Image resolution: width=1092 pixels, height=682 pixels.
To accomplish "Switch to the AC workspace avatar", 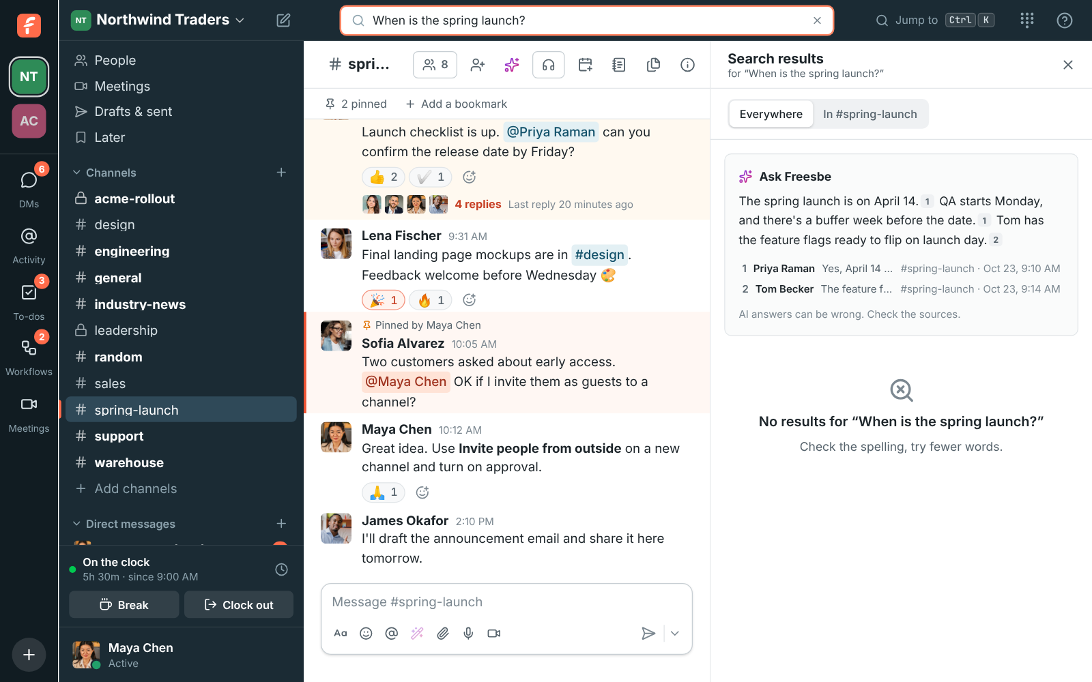I will pos(29,121).
